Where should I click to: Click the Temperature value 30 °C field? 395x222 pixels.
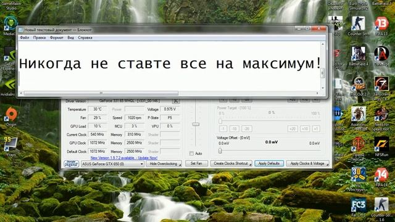pyautogui.click(x=98, y=109)
